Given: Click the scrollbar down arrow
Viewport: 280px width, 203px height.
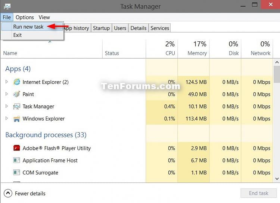Looking at the screenshot, I should pos(277,178).
